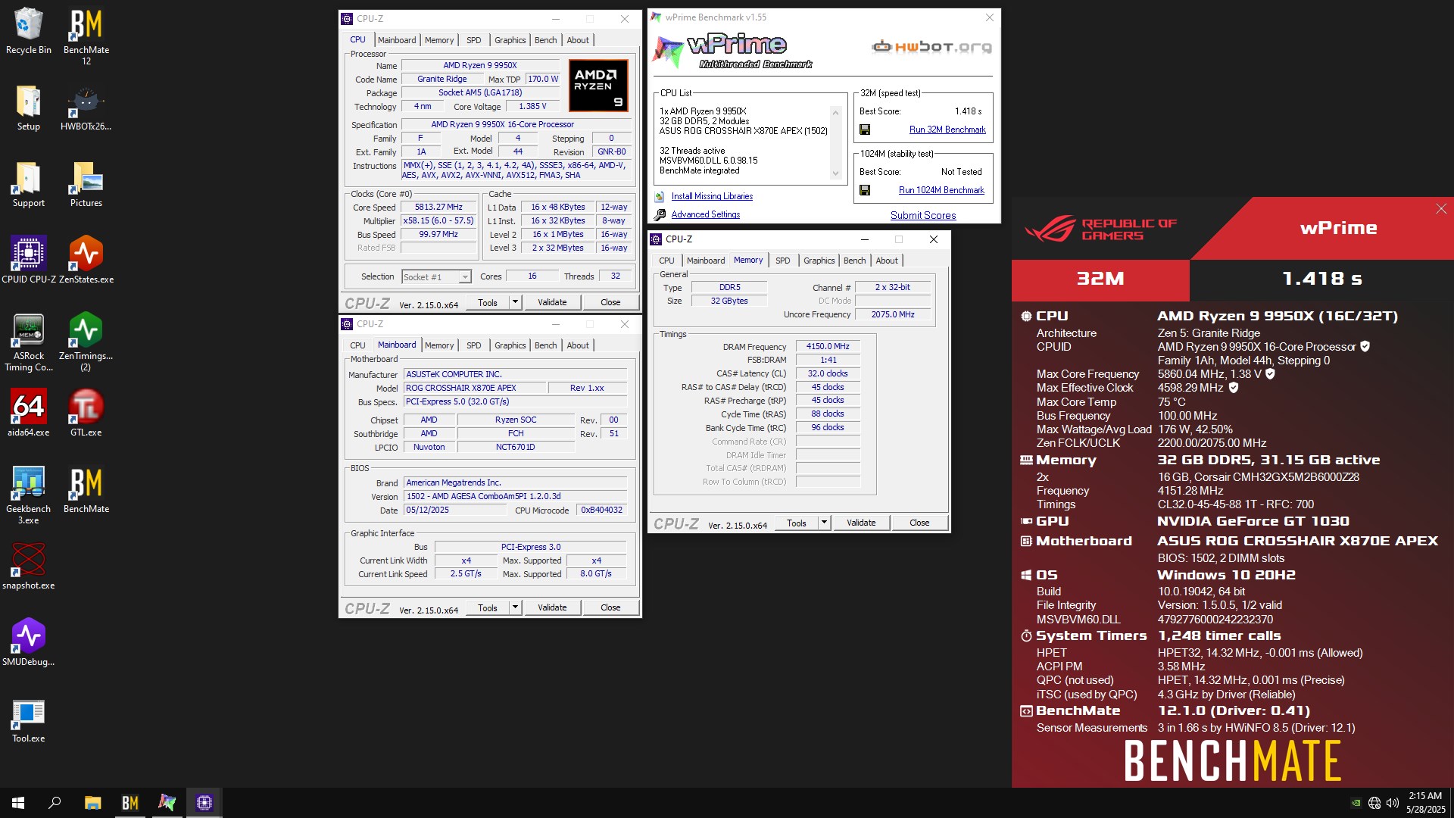Open Memory tab in top CPU-Z window

pyautogui.click(x=439, y=40)
